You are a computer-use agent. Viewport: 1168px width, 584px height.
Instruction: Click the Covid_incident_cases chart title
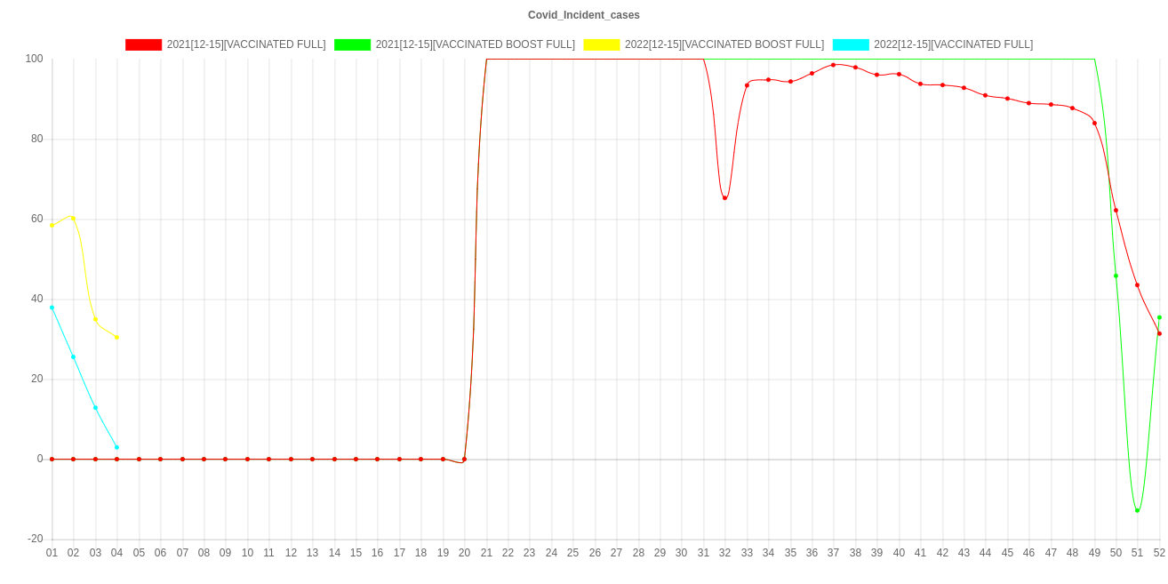click(584, 15)
